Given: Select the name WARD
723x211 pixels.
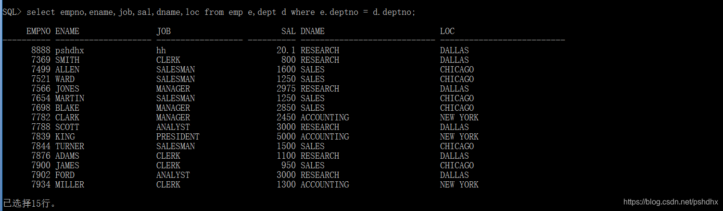Looking at the screenshot, I should point(65,79).
